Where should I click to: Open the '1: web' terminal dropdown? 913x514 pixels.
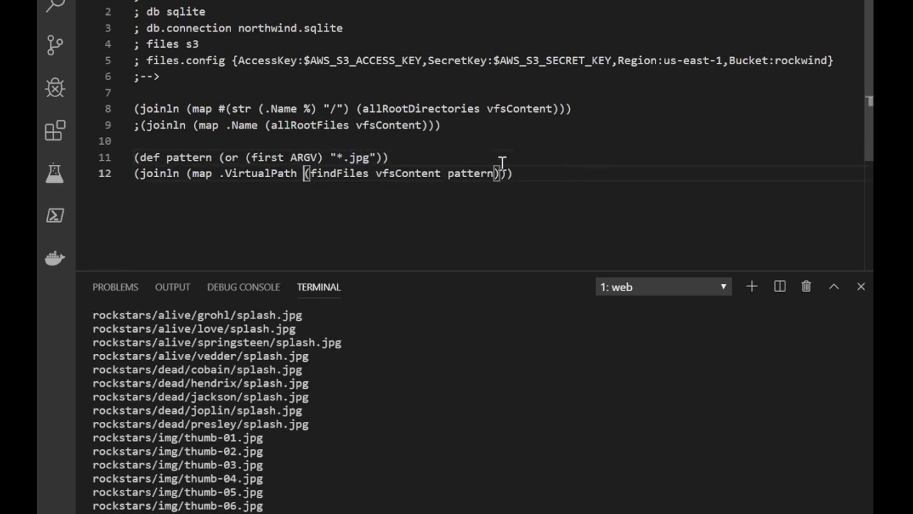[x=663, y=287]
